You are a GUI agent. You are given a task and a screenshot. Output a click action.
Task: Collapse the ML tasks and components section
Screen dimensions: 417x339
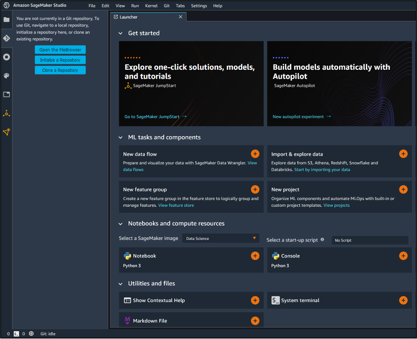click(x=121, y=137)
